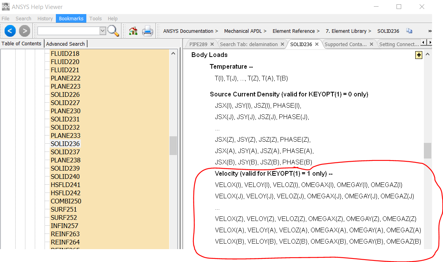Expand all sections with the plus icon
The image size is (443, 262).
click(419, 55)
